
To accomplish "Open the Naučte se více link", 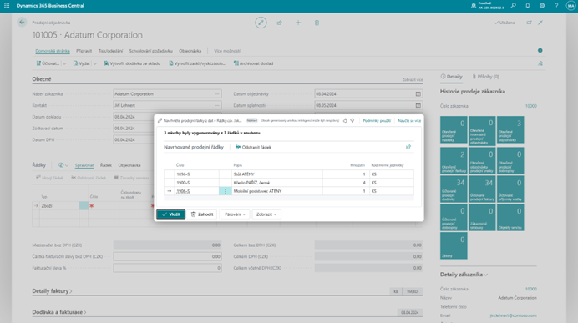I will pos(409,120).
